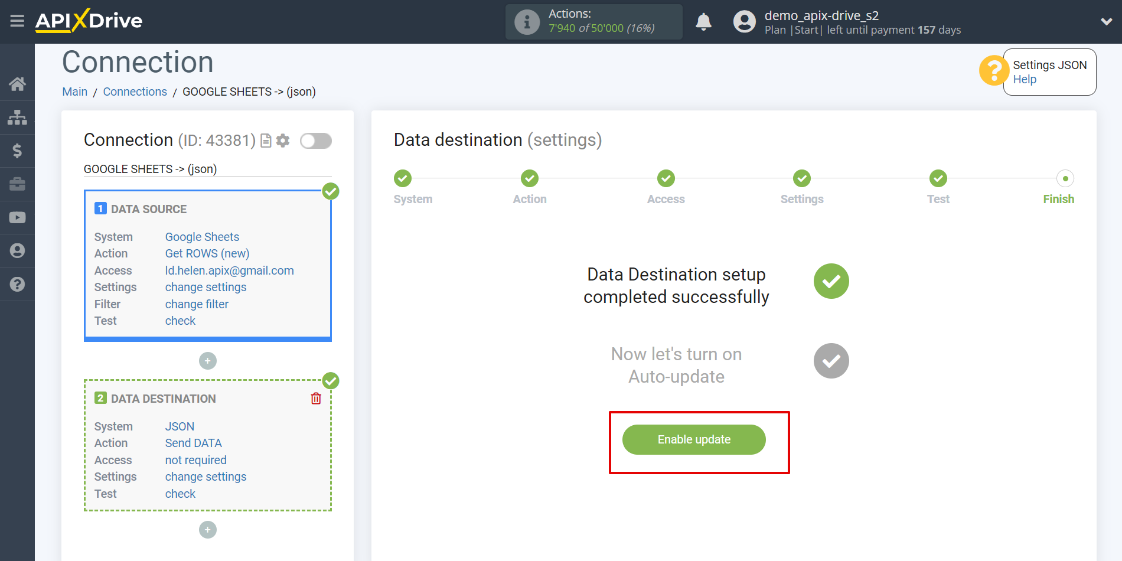1122x561 pixels.
Task: Change settings of the Data Destination
Action: point(206,477)
